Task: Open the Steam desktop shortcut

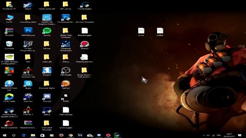Action: pos(28,5)
